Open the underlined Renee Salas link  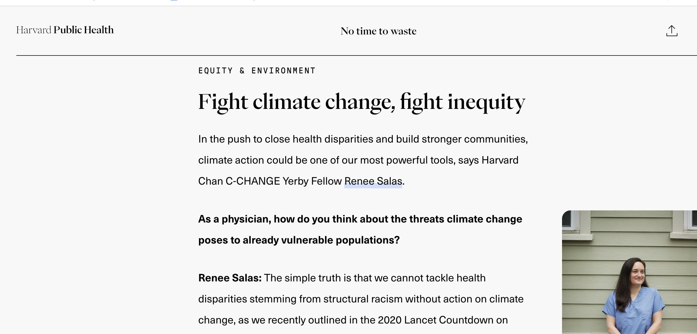pos(373,181)
